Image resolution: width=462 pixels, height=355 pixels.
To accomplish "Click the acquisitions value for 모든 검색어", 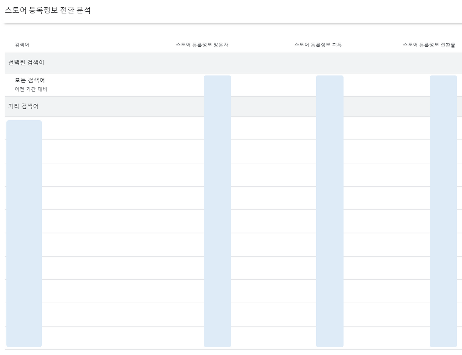I will pos(330,85).
